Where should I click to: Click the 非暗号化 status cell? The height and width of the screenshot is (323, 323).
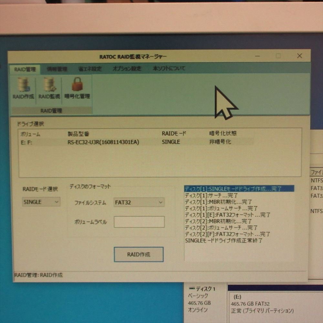(220, 142)
